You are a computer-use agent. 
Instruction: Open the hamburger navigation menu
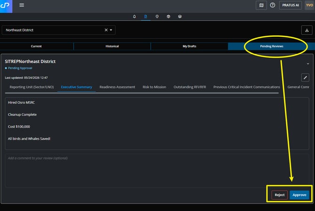click(x=22, y=5)
